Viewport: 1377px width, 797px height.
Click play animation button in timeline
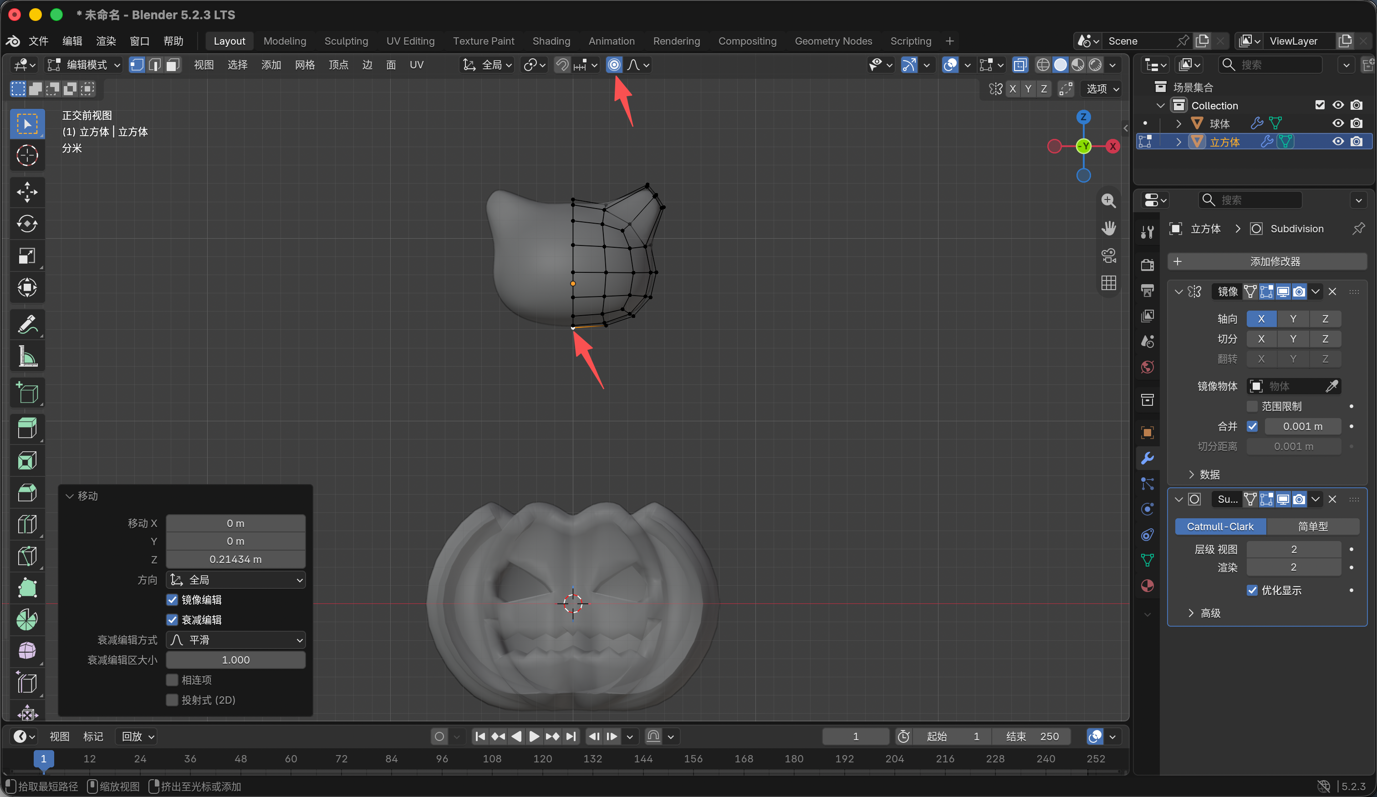[x=534, y=736]
